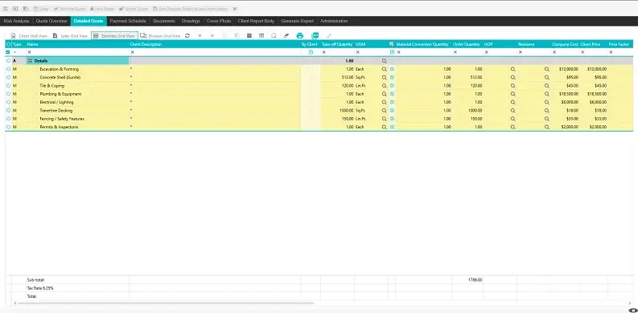Click the calculator icon in the column header
Screen dimensions: 638x313
click(x=392, y=44)
